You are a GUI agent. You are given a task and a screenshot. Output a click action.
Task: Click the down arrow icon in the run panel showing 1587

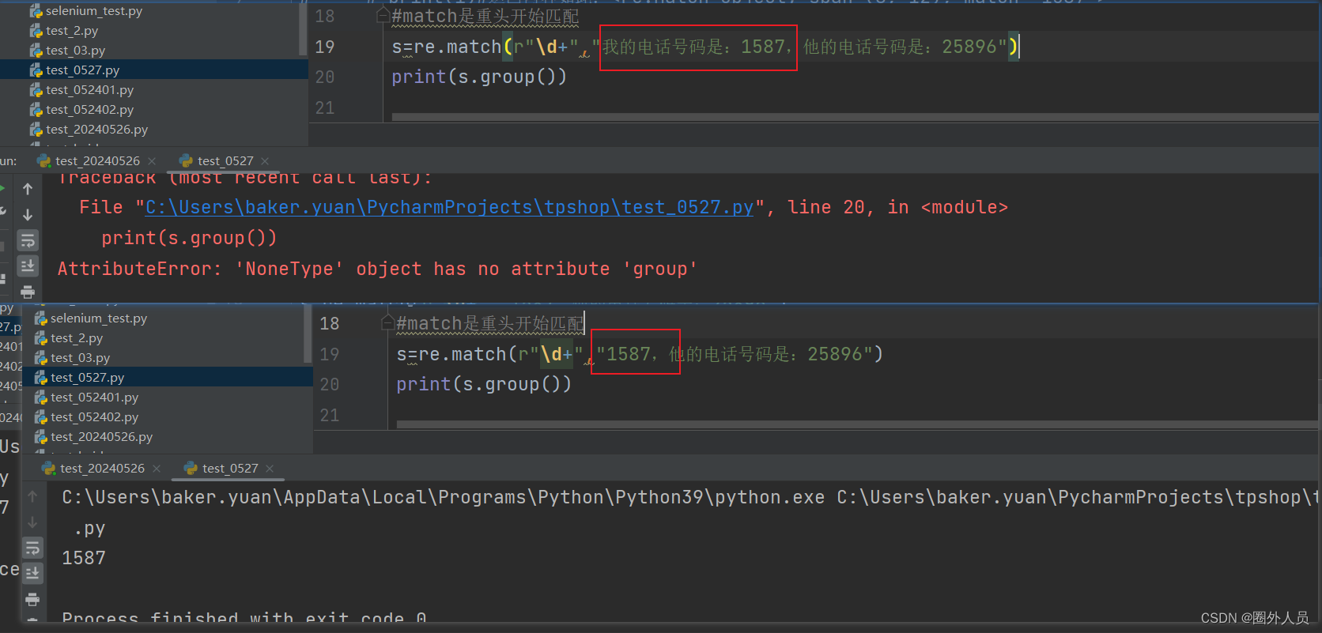[x=32, y=522]
